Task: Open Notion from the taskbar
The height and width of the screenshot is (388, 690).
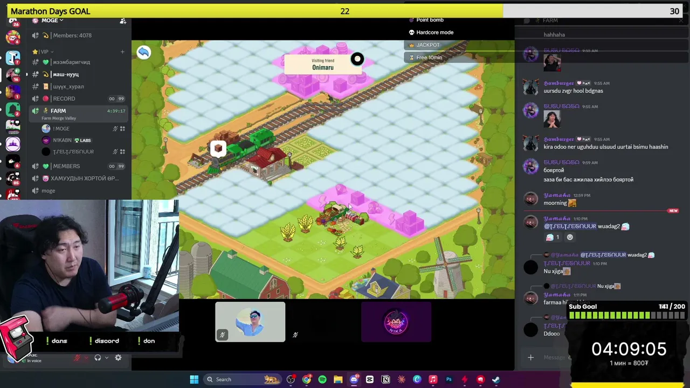Action: [x=385, y=379]
